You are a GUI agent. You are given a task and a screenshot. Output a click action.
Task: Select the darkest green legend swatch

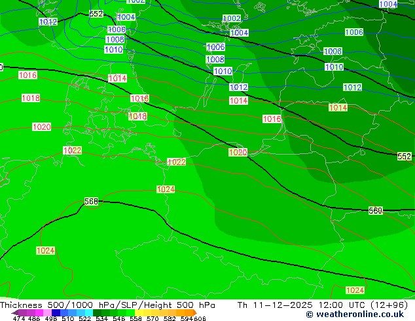97,312
